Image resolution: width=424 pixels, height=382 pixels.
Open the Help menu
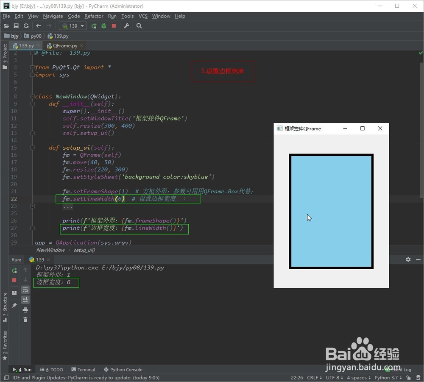point(180,16)
